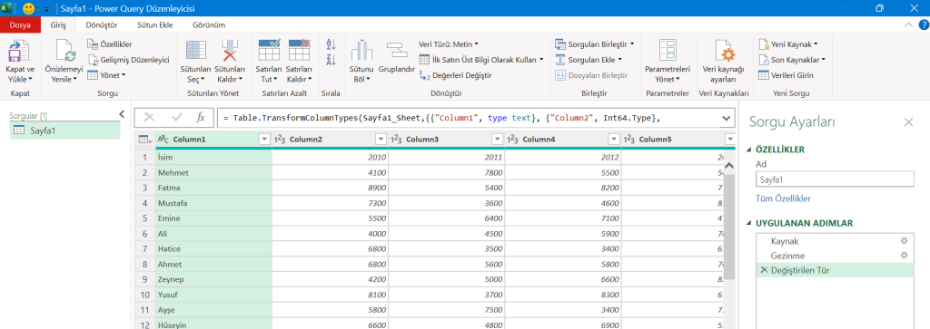Click the Sütunları Seç icon
The height and width of the screenshot is (329, 930).
coord(196,51)
